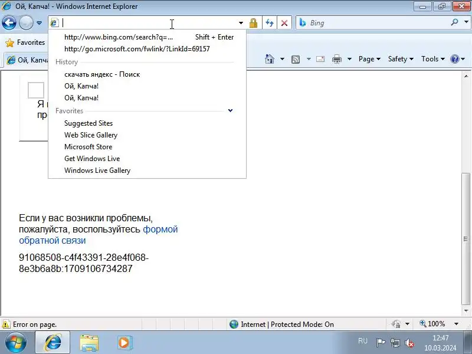Select Windows Live Gallery favorite

pos(147,171)
